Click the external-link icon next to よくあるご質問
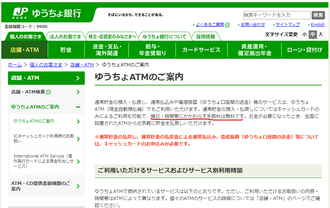The height and width of the screenshot is (208, 330). pos(227,25)
